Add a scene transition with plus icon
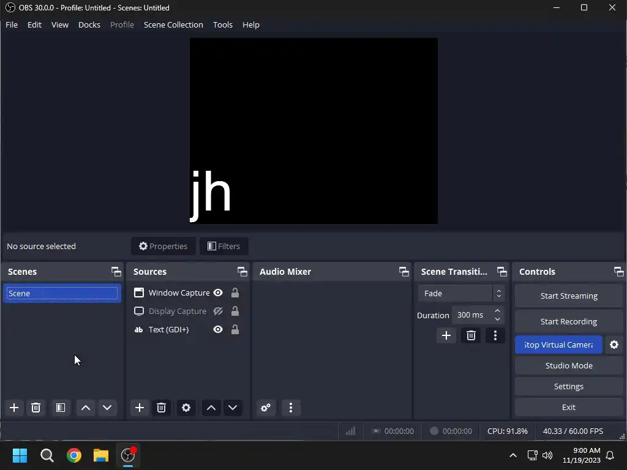The height and width of the screenshot is (470, 627). pyautogui.click(x=446, y=335)
